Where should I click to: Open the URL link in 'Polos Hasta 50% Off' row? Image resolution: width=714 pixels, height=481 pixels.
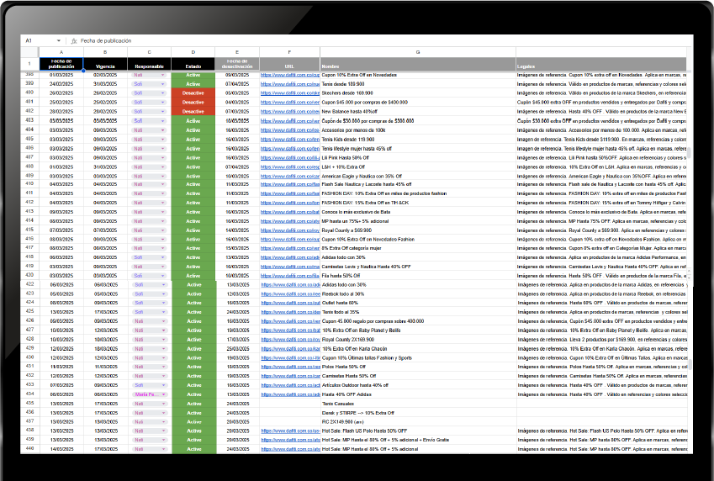pos(290,367)
